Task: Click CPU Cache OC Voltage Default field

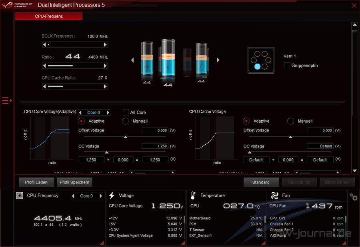Action: [x=320, y=146]
